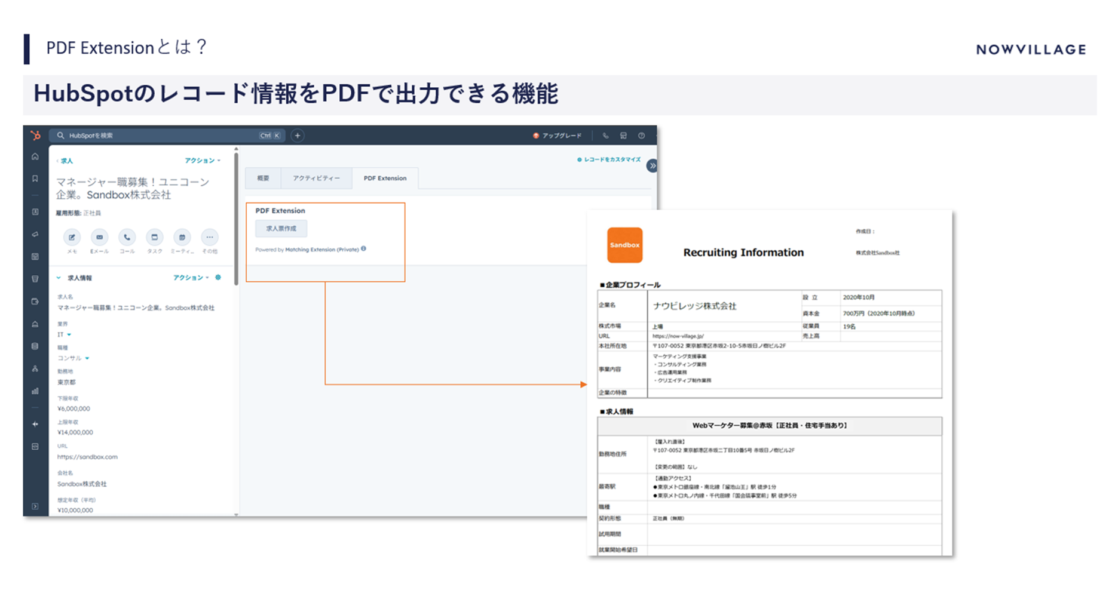Click the 求人票作成 button
This screenshot has height=593, width=1118.
tap(281, 229)
